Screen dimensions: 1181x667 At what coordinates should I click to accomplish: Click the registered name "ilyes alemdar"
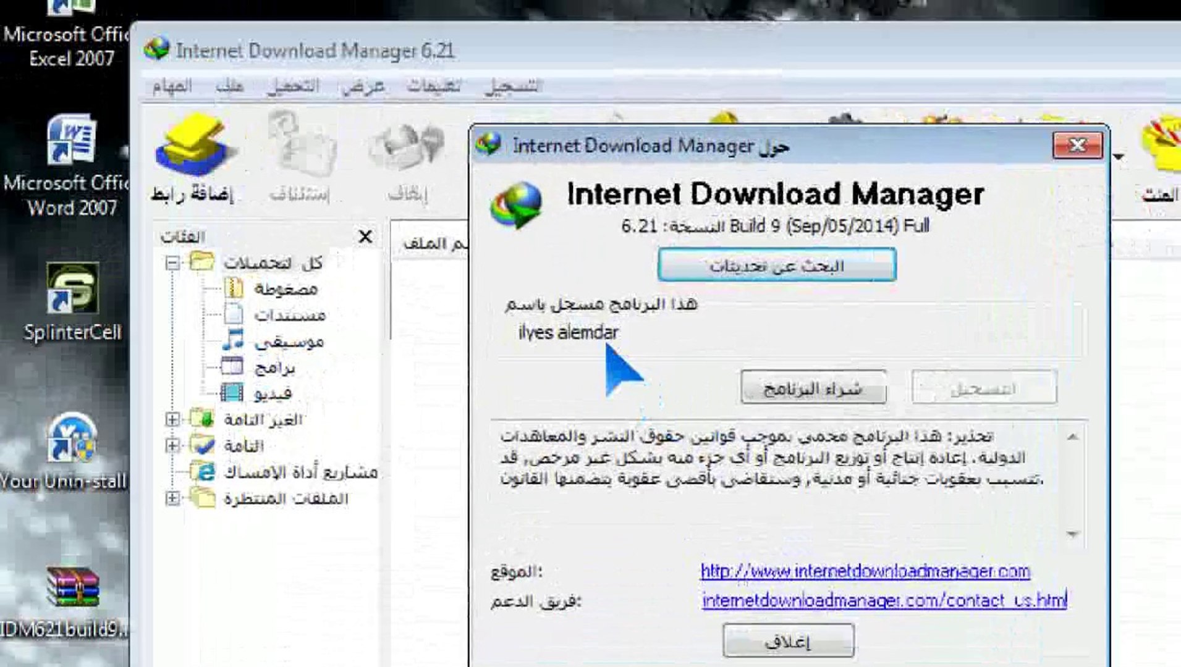pos(568,333)
